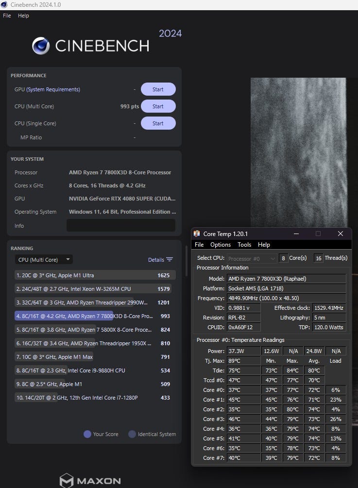Select the Ryzen 7 7800X3D ranking row

pos(95,316)
